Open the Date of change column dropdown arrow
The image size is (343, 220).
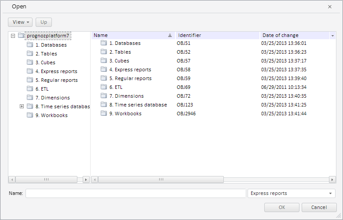[332, 35]
